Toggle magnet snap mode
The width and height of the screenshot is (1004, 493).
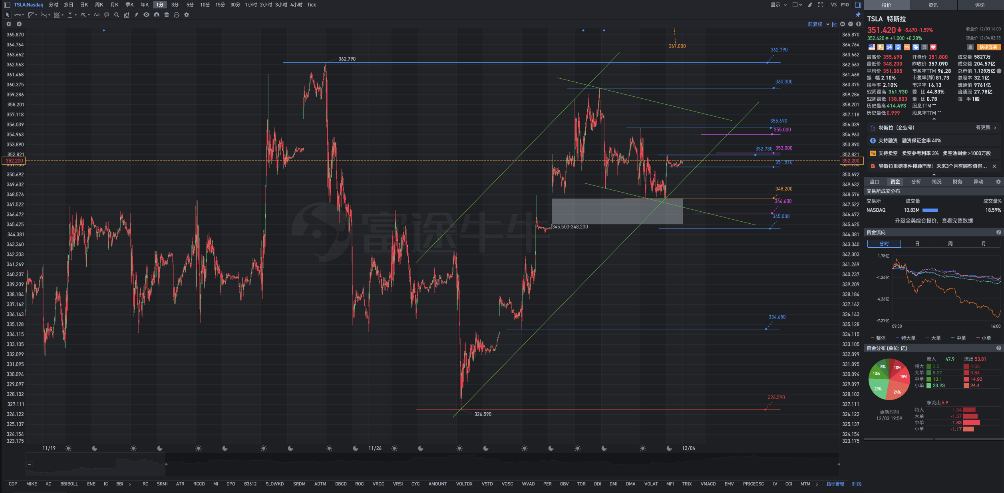point(157,15)
